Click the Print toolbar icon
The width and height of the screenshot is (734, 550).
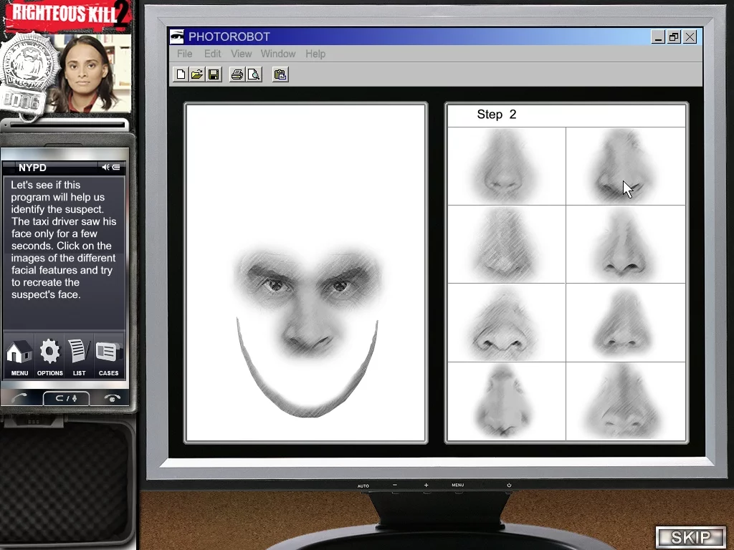(x=237, y=74)
